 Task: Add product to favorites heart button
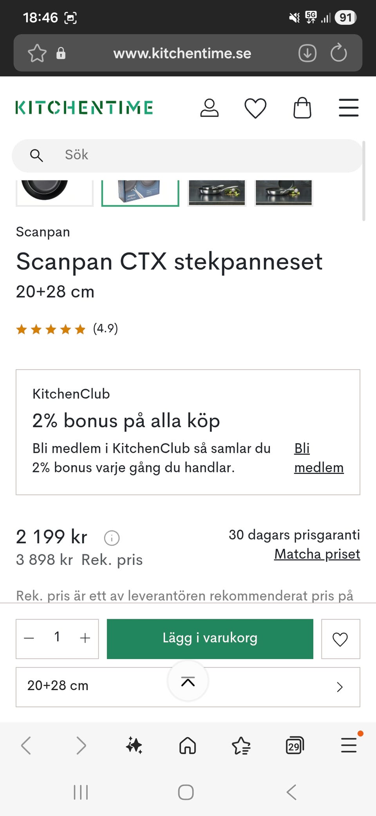pos(340,639)
